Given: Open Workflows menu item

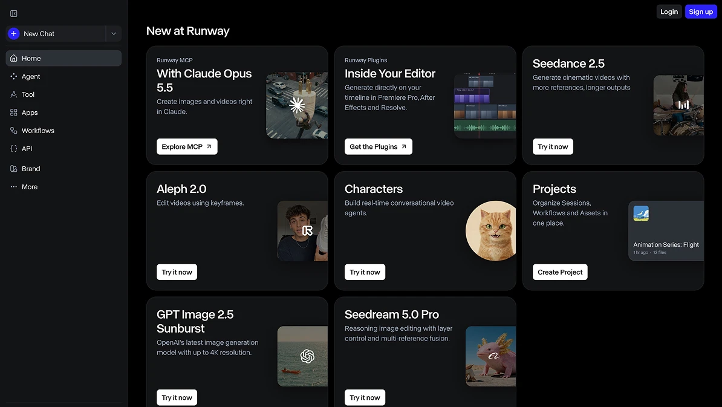Looking at the screenshot, I should (63, 131).
